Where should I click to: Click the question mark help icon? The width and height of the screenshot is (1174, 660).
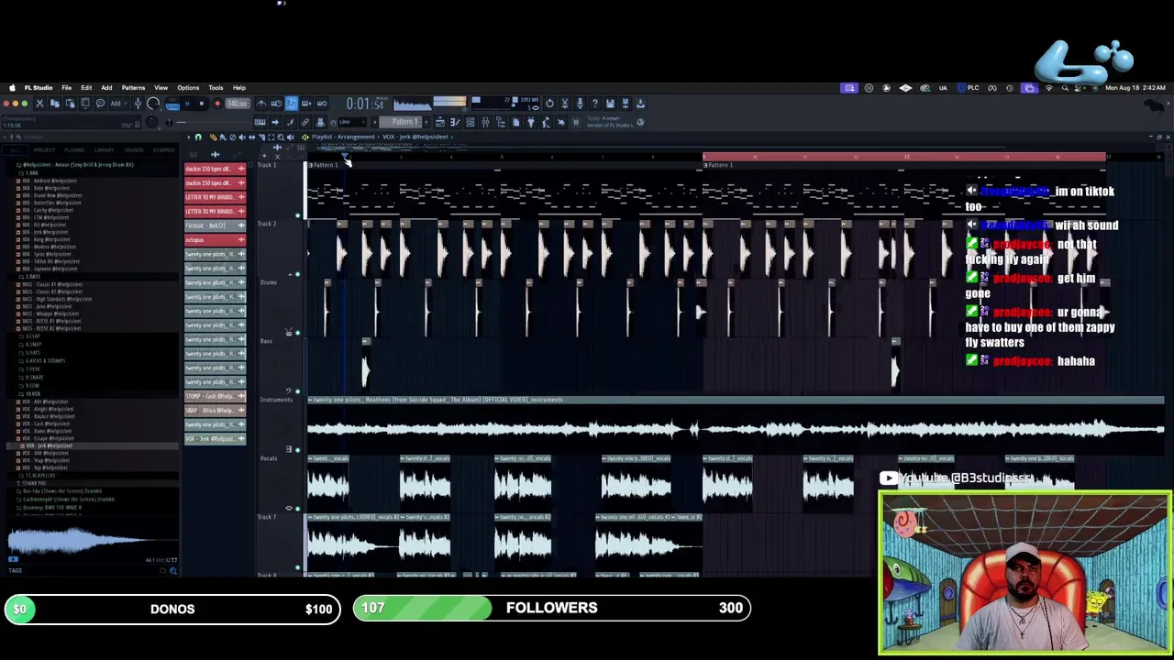coord(595,104)
